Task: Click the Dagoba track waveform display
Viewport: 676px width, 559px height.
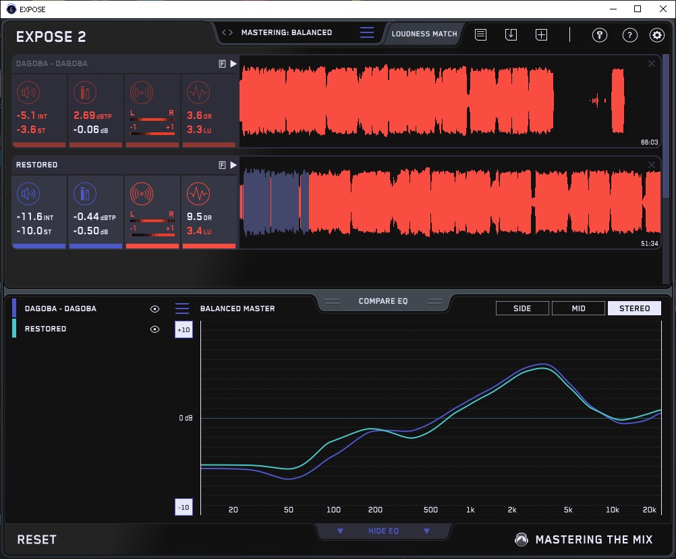Action: pos(450,101)
